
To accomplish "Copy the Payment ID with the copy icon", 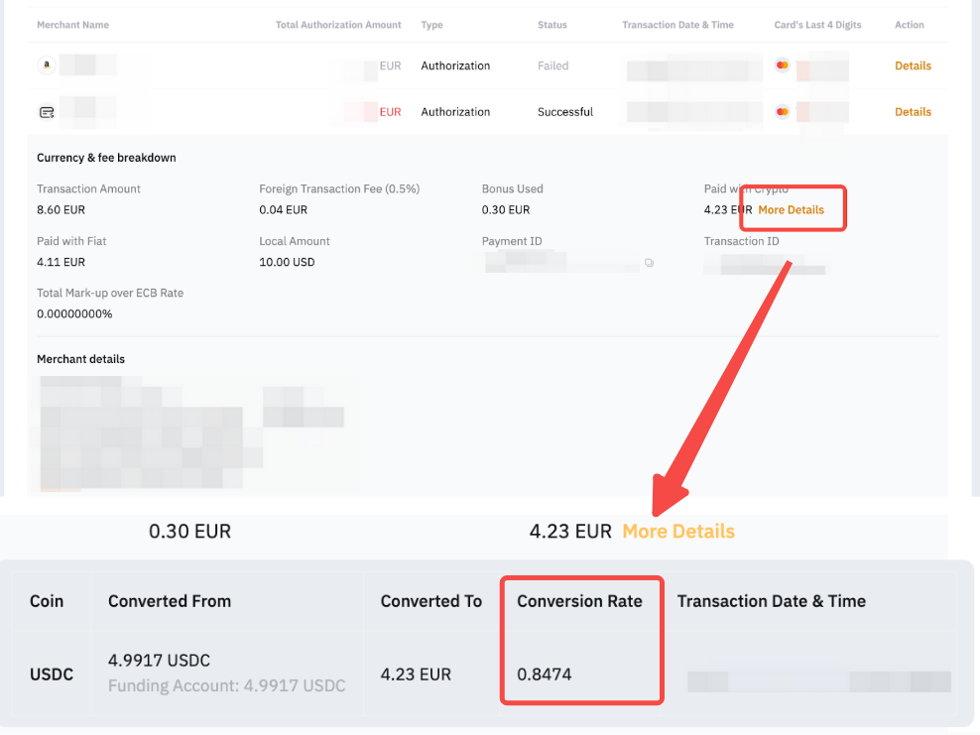I will pos(649,263).
